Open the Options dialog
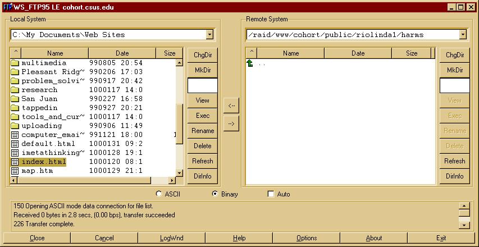The image size is (479, 247). click(x=307, y=238)
